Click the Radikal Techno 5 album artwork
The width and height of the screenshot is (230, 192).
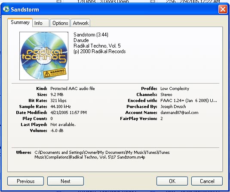click(x=44, y=56)
